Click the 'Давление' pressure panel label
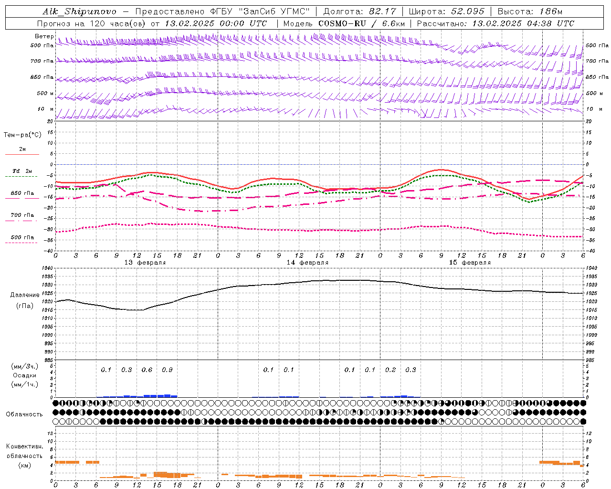This screenshot has width=611, height=489. 25,295
